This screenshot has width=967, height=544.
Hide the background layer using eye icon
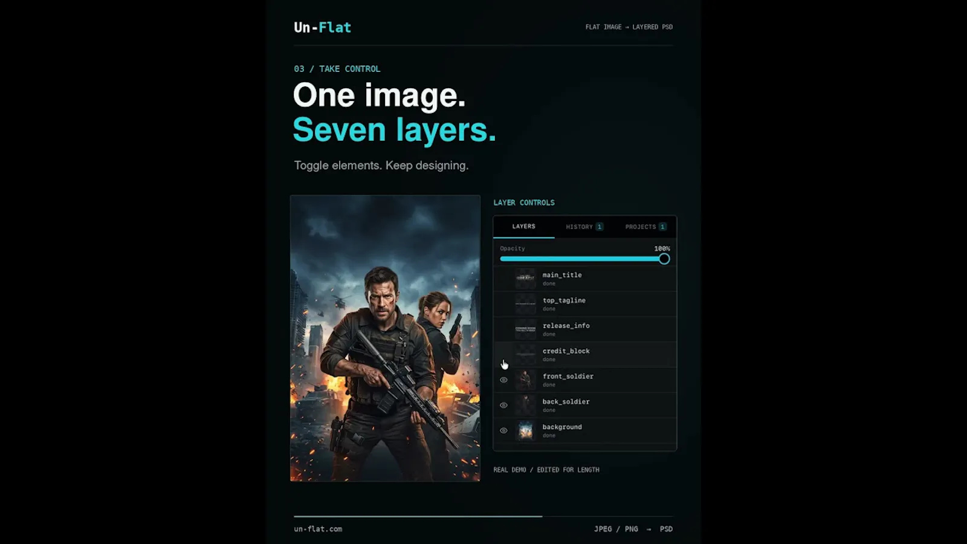pos(503,431)
